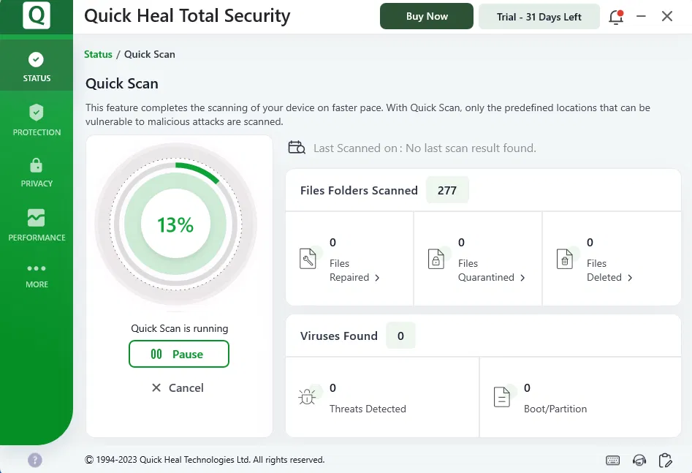Image resolution: width=692 pixels, height=473 pixels.
Task: Open the reports clipboard icon
Action: [665, 460]
